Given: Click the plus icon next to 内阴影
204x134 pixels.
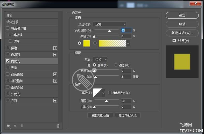Looking at the screenshot, I should click(55, 55).
